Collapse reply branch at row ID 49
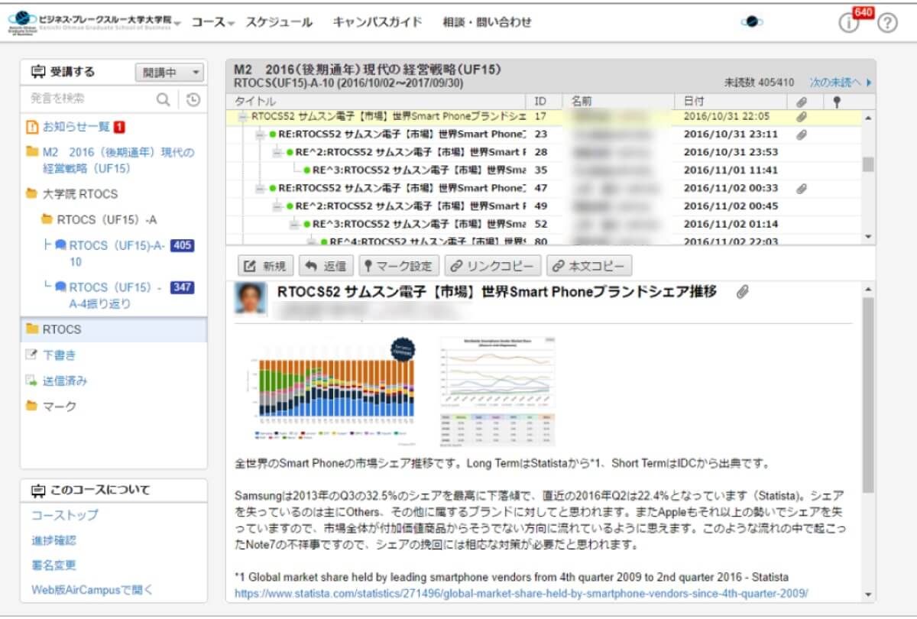The image size is (917, 619). [277, 206]
